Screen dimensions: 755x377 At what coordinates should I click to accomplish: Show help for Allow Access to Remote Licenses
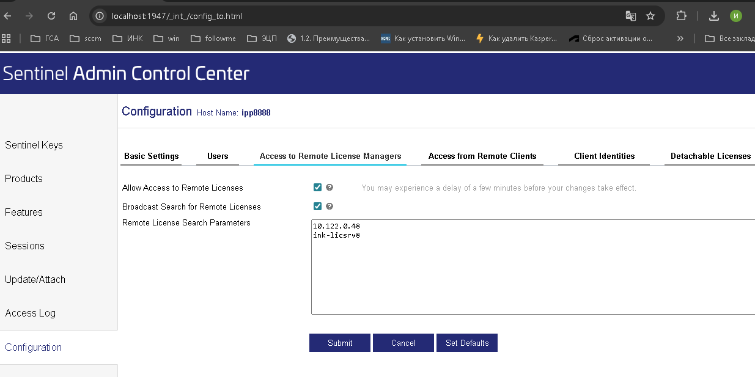[x=330, y=188]
